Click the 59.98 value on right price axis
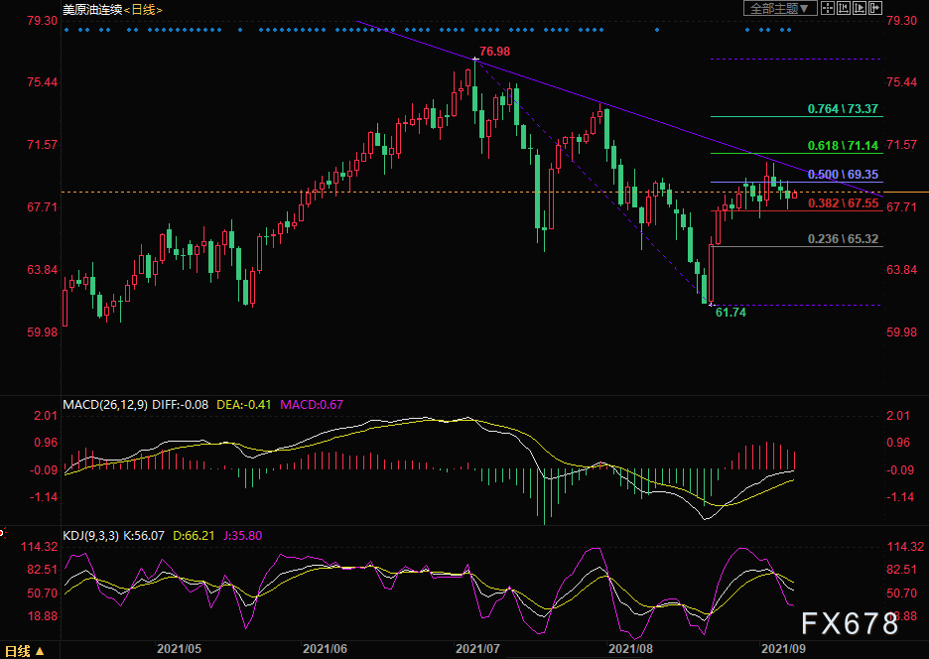This screenshot has height=659, width=929. 902,332
